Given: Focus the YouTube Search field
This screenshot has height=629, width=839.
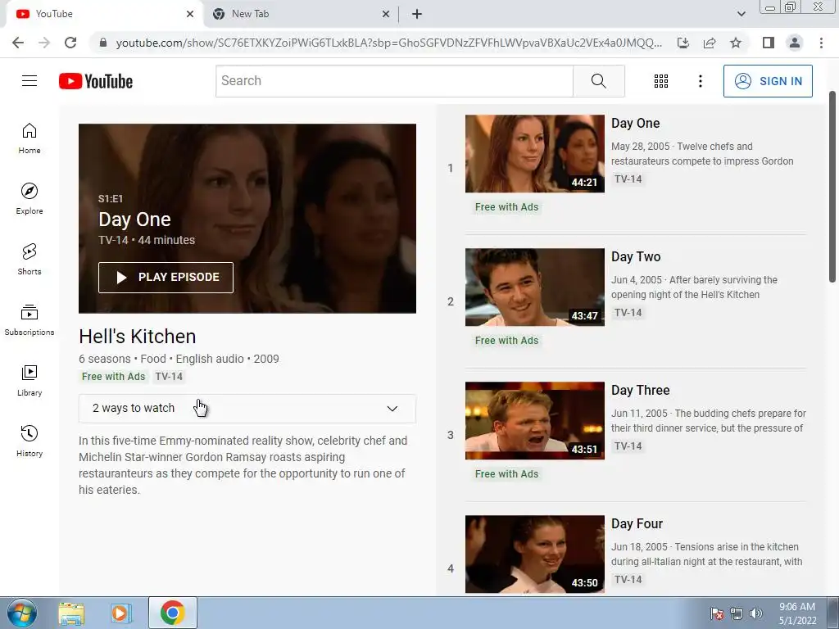Looking at the screenshot, I should pos(394,81).
